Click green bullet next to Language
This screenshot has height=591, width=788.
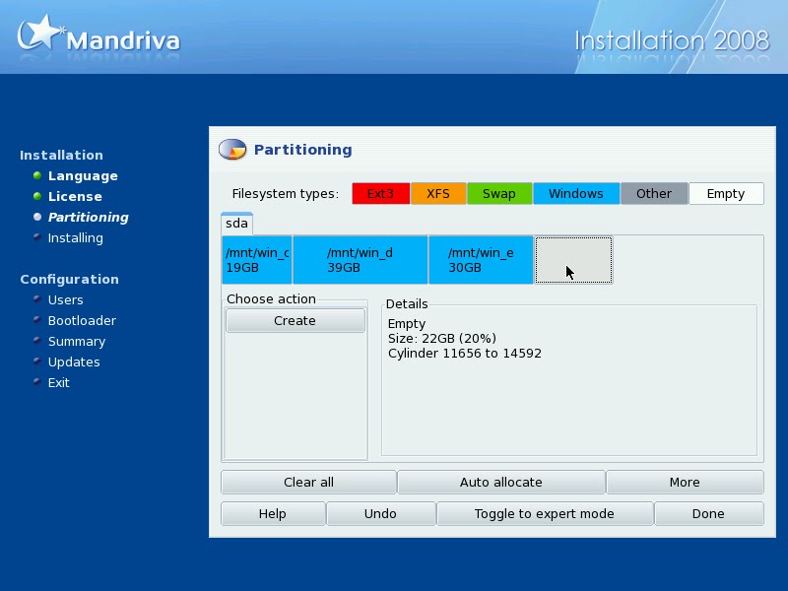[37, 175]
